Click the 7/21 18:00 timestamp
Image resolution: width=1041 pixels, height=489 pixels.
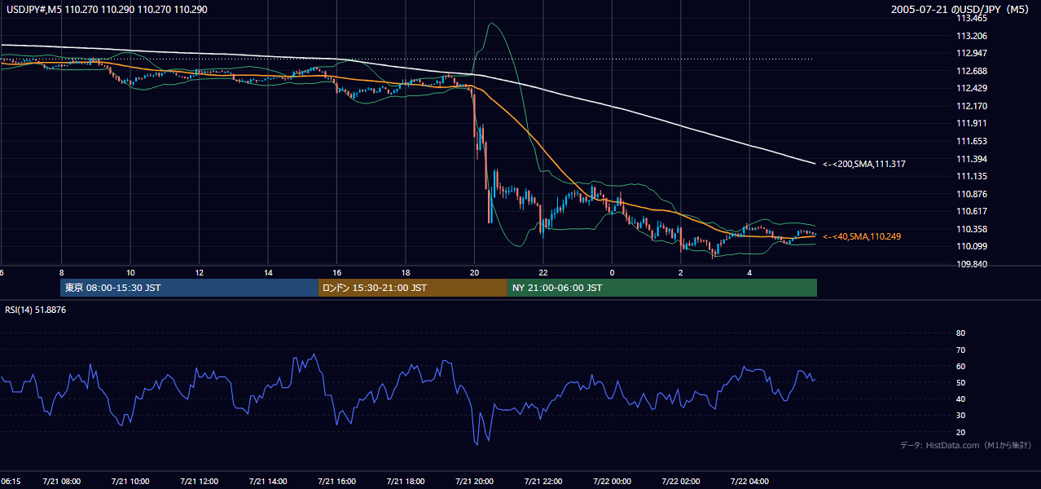pos(406,482)
